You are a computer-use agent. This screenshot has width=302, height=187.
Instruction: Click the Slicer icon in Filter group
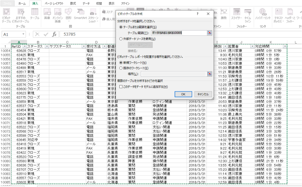[236, 15]
